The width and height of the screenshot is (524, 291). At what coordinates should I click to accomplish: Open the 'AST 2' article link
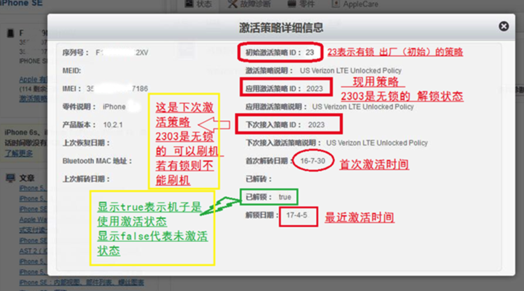pos(33,251)
